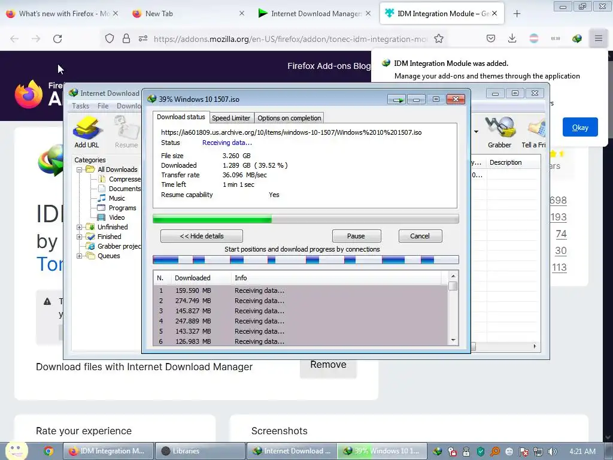Click scroll up arrow in connections list

pos(453,276)
